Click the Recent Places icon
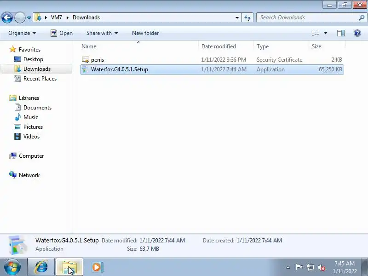368x276 pixels. pos(17,78)
